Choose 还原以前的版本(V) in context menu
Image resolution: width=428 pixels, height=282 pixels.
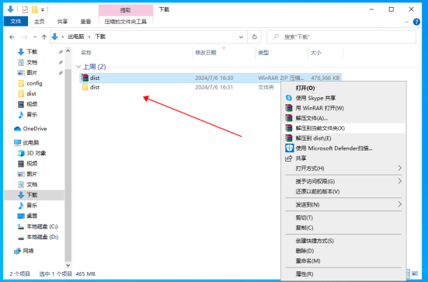point(343,192)
